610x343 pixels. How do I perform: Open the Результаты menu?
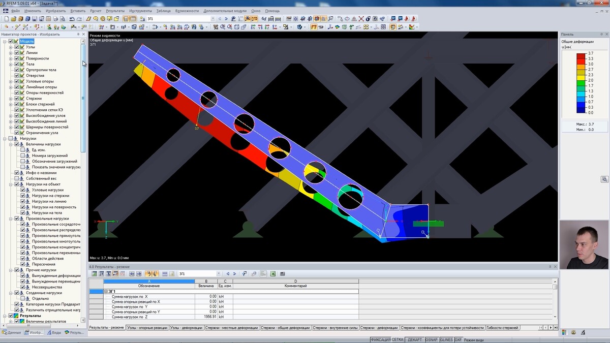115,11
